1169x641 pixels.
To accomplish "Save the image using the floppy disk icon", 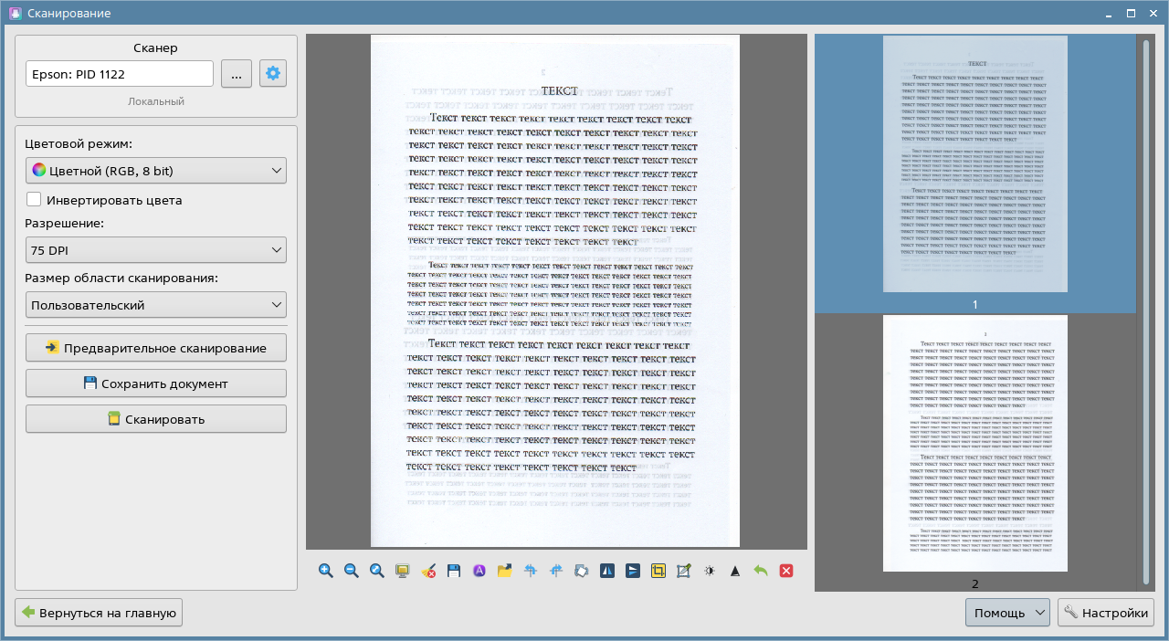I will click(x=454, y=571).
